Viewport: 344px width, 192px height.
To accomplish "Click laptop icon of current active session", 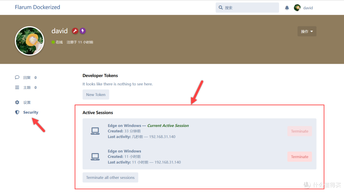I will point(95,131).
